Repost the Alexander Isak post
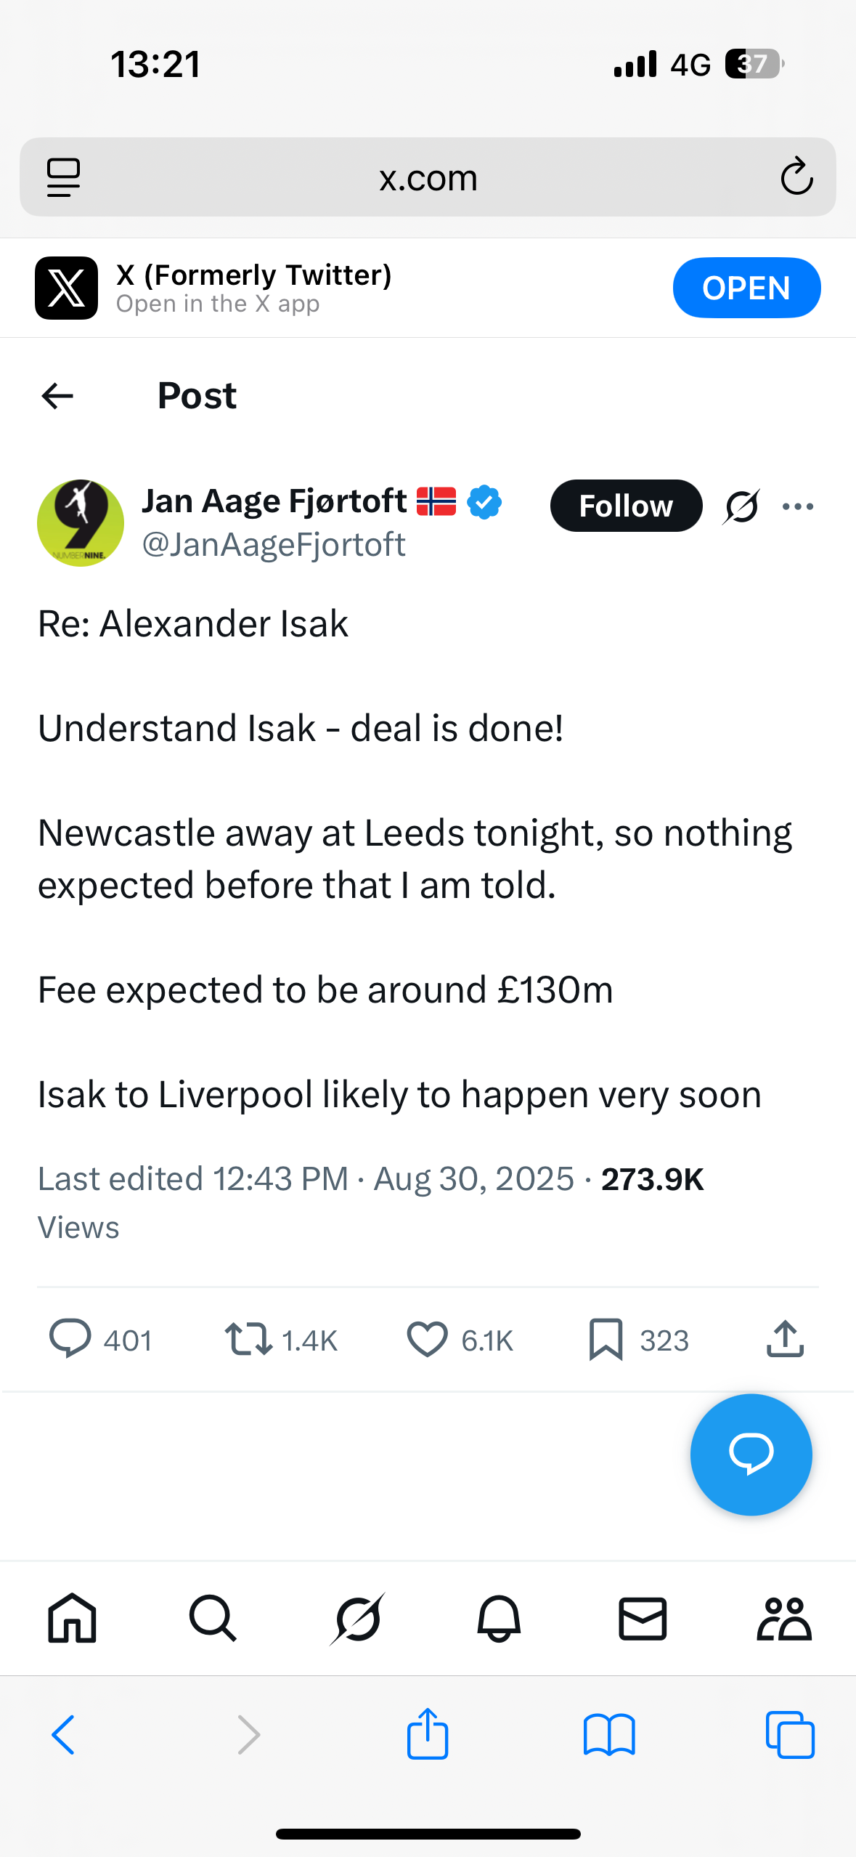 [248, 1338]
